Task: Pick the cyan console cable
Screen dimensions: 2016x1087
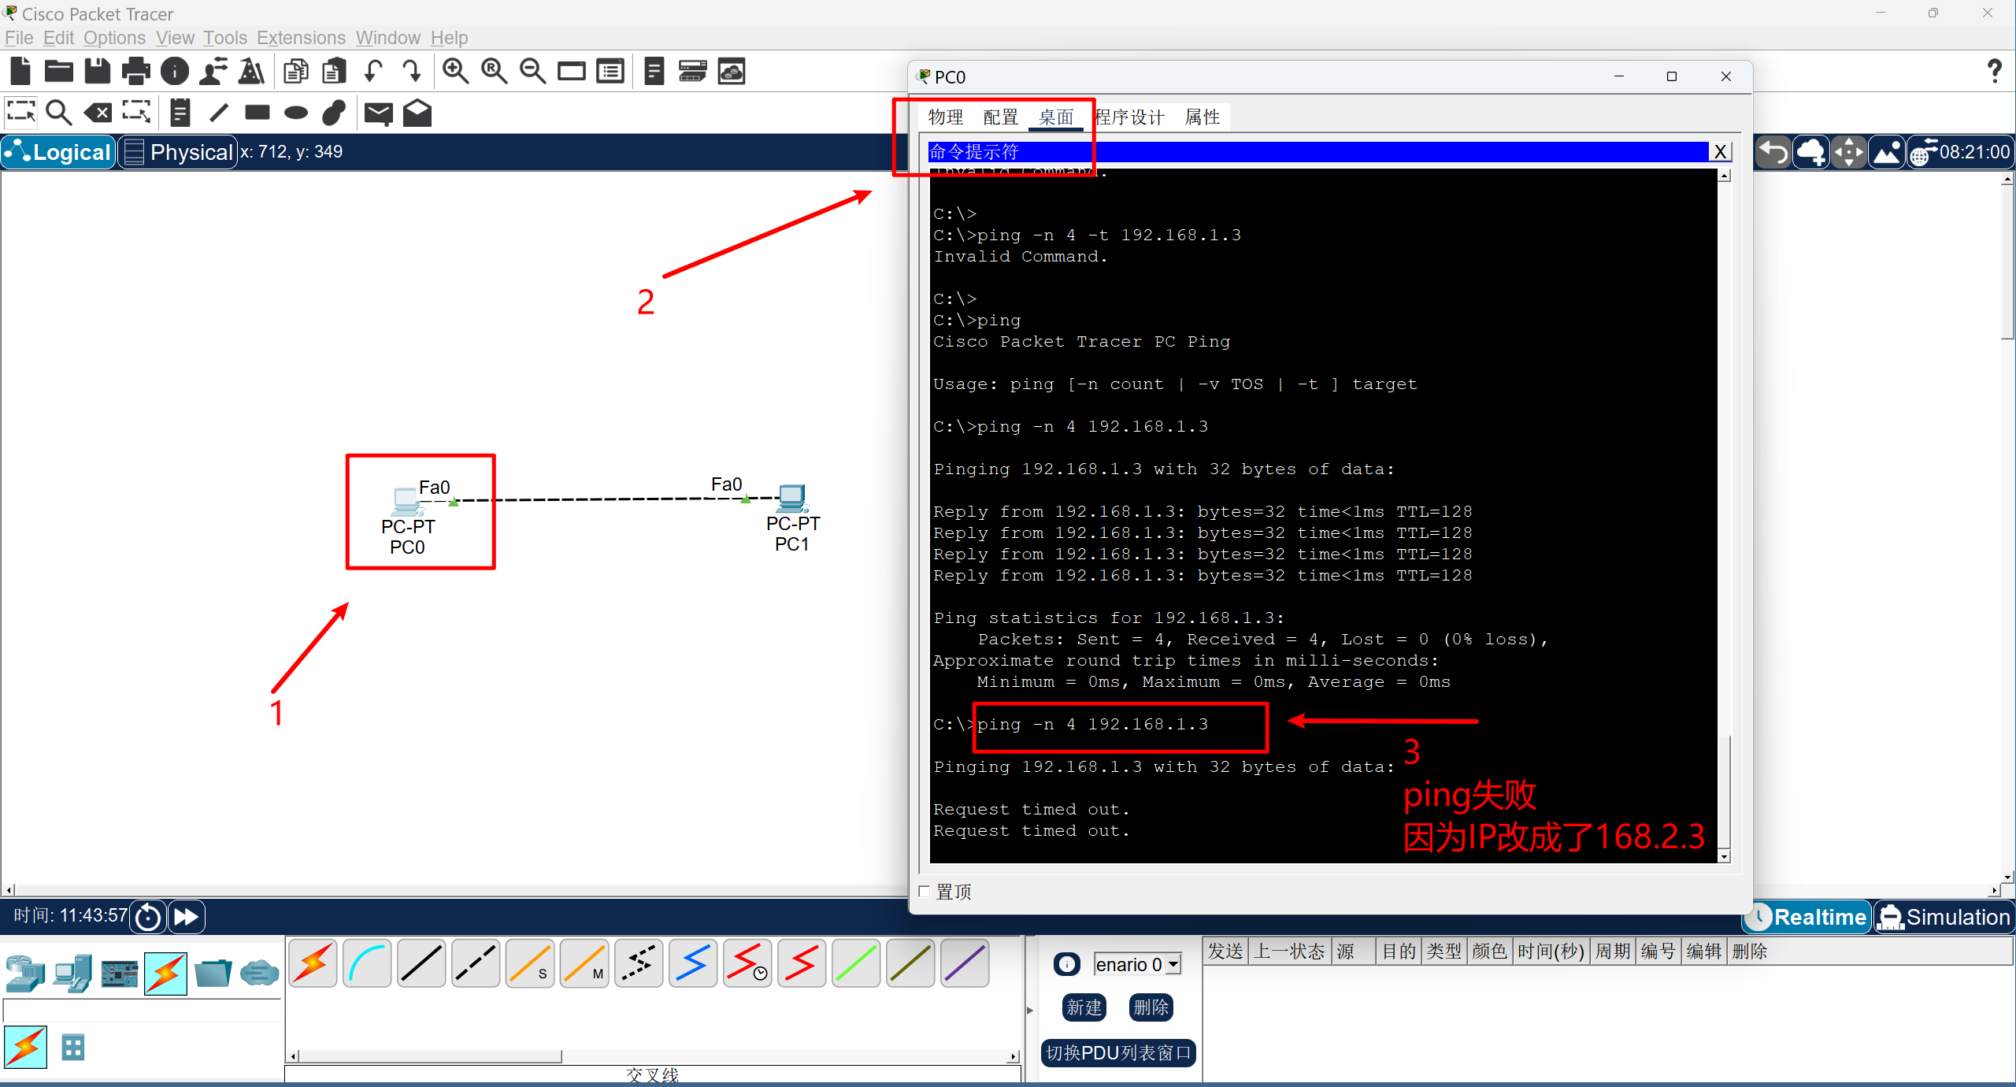Action: click(368, 963)
